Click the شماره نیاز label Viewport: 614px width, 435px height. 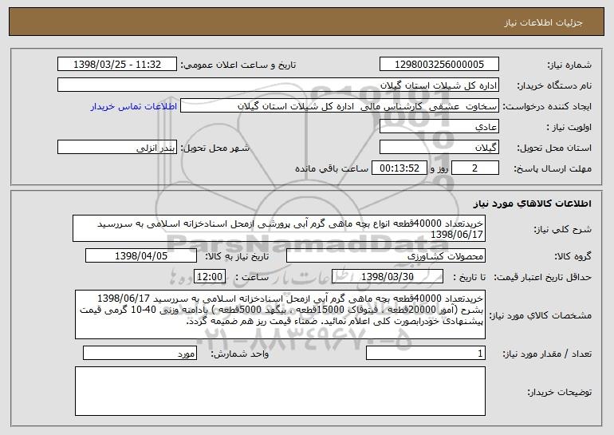[569, 65]
